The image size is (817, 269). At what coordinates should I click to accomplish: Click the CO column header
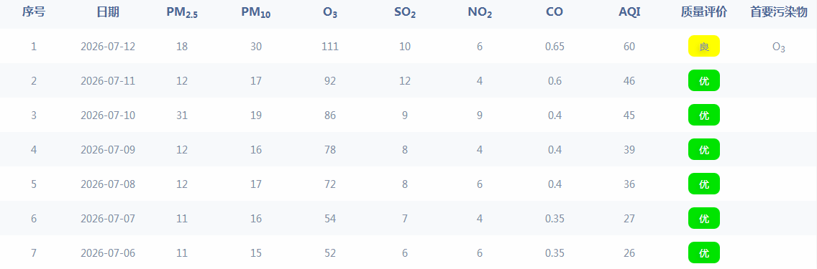[x=554, y=12]
